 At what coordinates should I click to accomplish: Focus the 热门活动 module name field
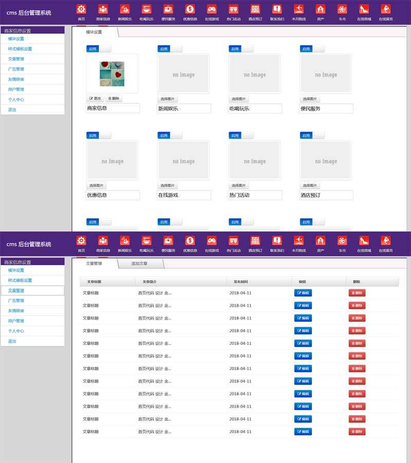coord(255,195)
